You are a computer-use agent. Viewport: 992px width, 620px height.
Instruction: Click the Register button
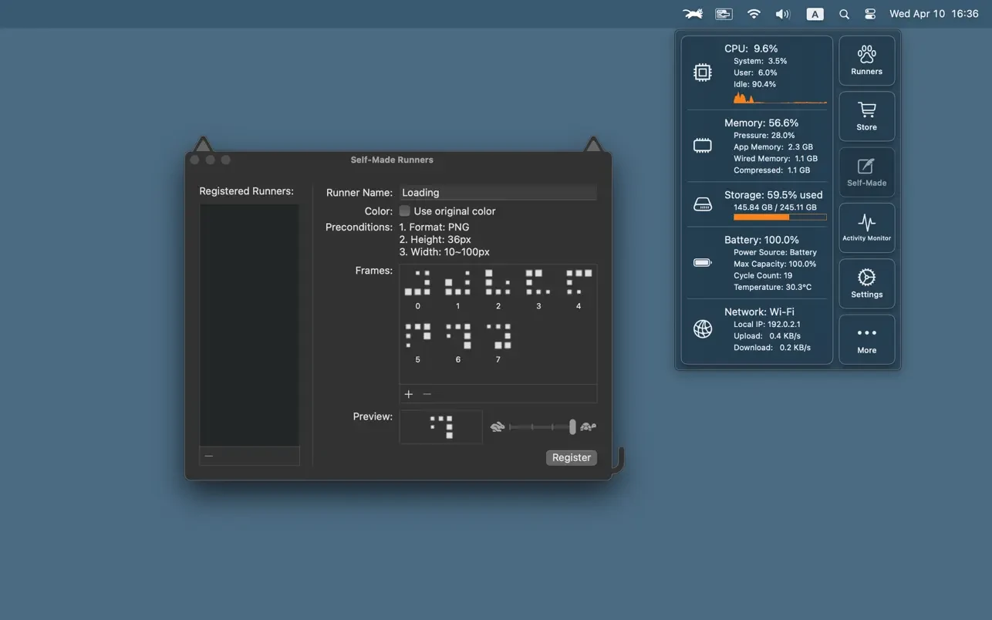pyautogui.click(x=571, y=457)
